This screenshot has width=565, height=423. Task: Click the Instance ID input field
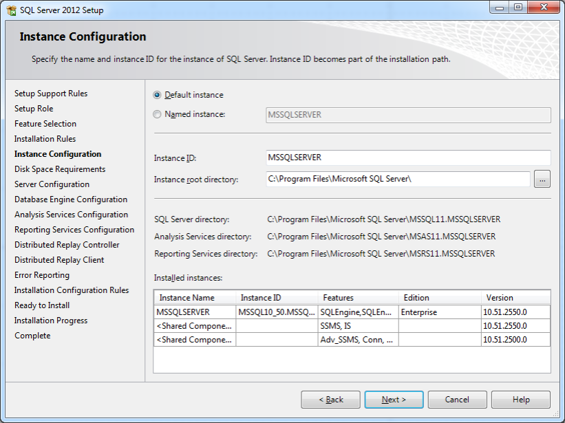pos(408,158)
